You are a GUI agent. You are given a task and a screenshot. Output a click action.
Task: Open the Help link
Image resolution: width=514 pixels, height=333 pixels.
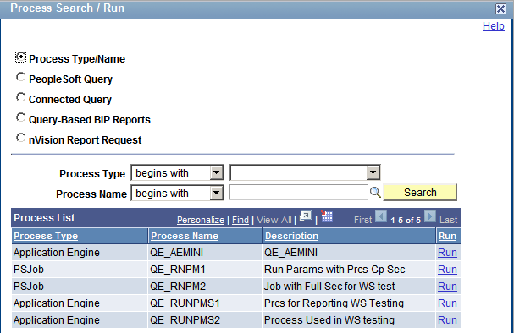pos(494,26)
